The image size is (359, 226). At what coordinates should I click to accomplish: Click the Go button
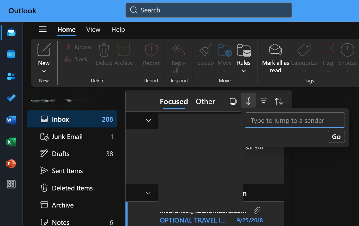tap(336, 136)
